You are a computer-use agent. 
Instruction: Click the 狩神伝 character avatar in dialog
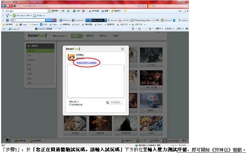coord(71,57)
